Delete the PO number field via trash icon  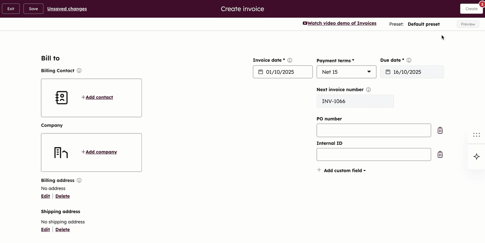(x=440, y=130)
